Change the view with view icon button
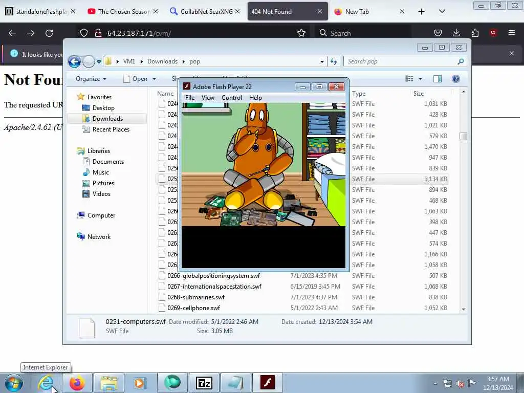The height and width of the screenshot is (393, 524). [x=409, y=79]
